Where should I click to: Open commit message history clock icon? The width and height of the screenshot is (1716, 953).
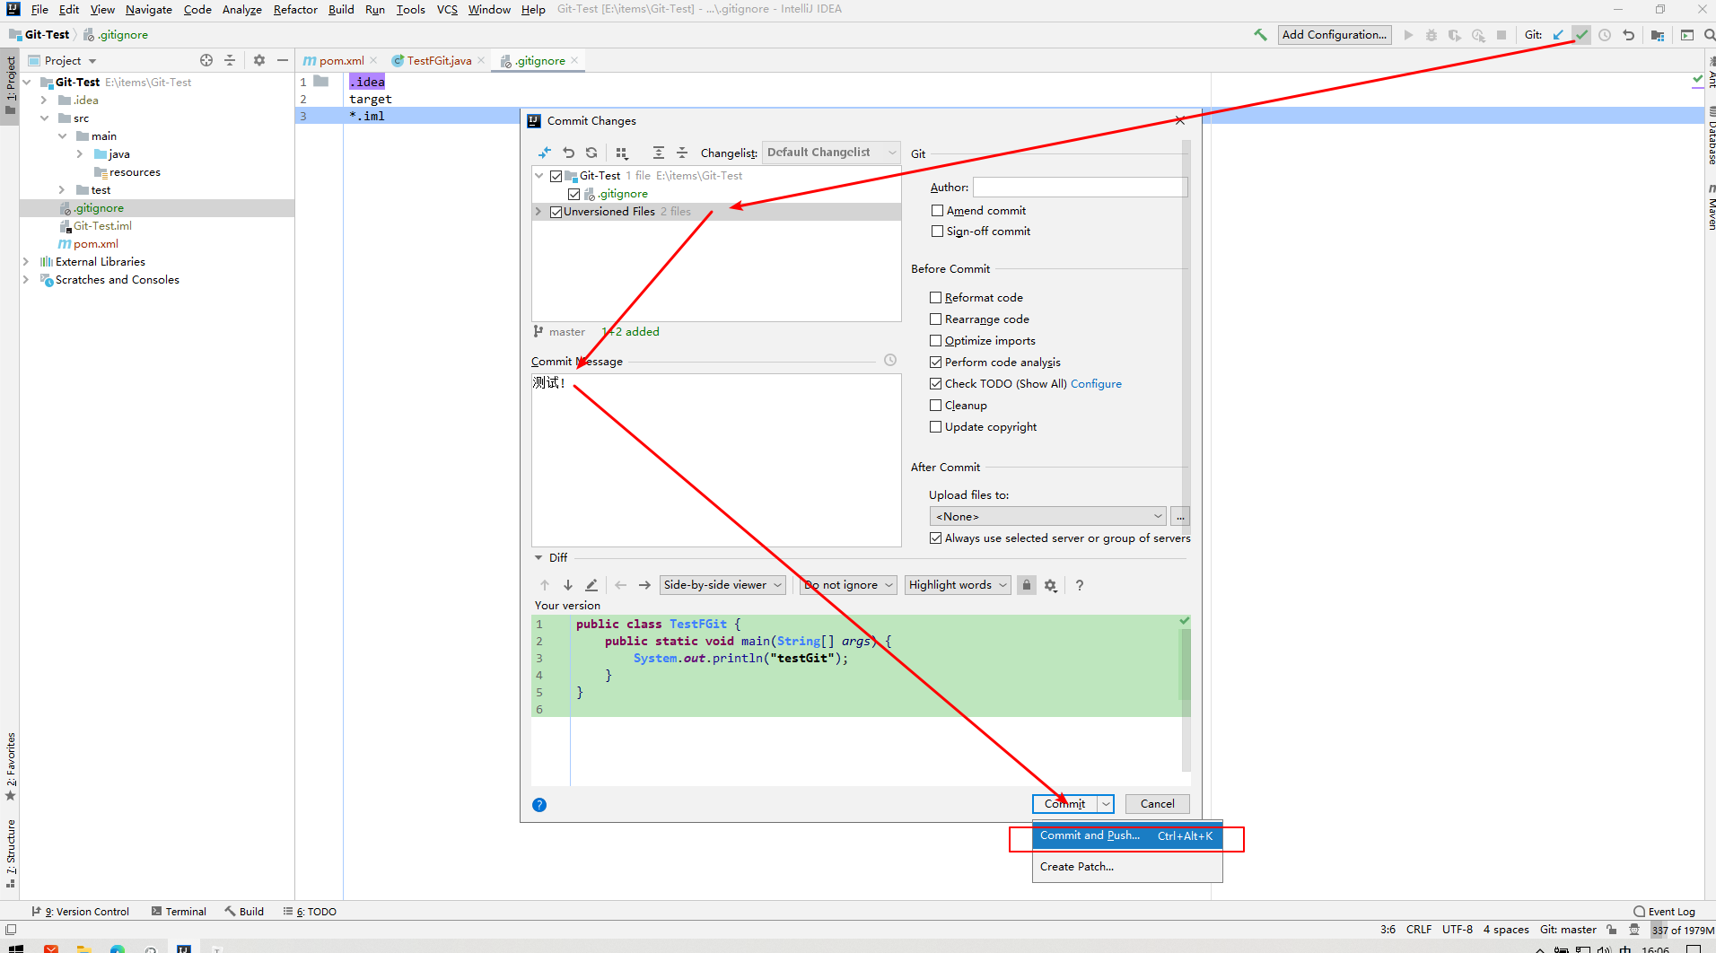point(890,360)
